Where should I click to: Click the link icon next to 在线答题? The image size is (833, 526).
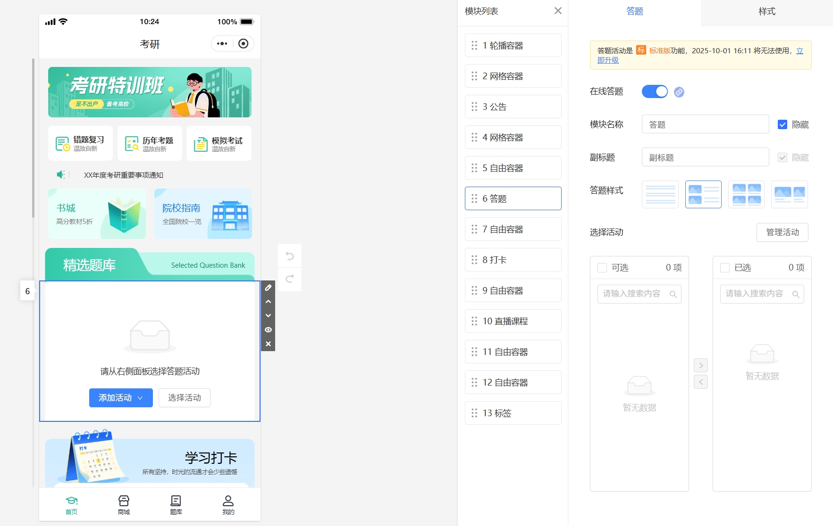coord(679,92)
